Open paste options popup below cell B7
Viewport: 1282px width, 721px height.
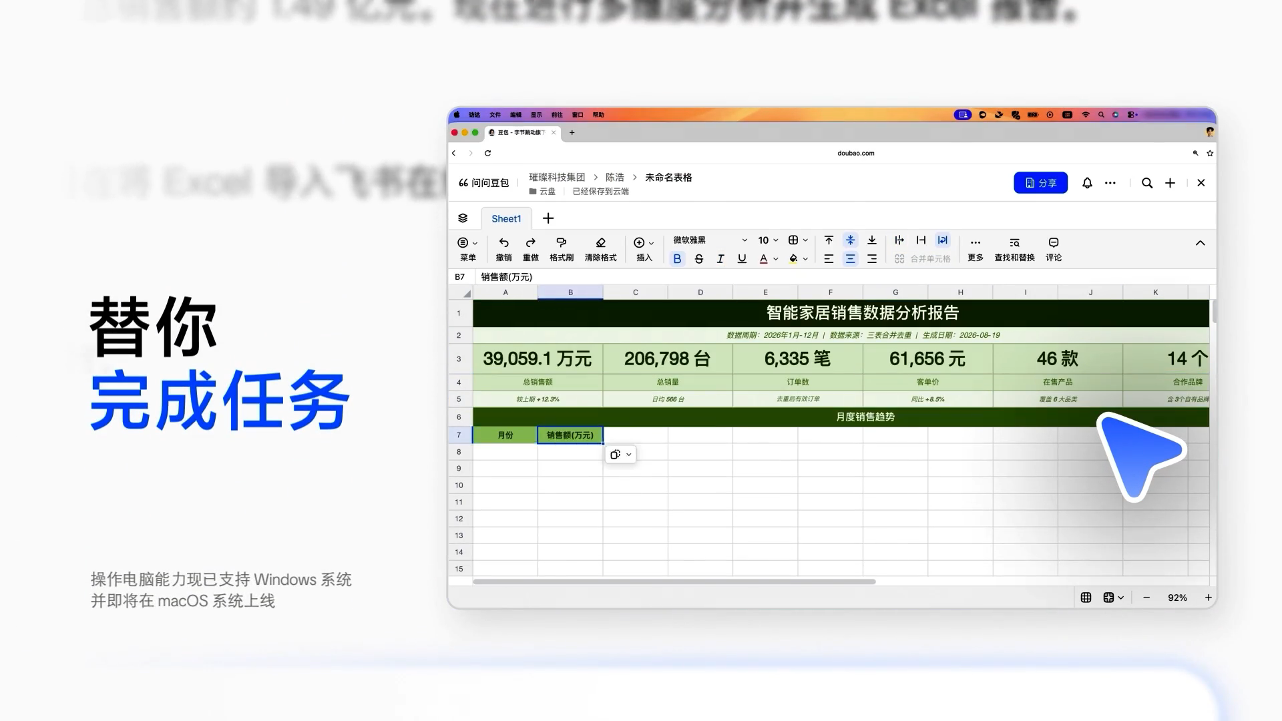(x=620, y=455)
